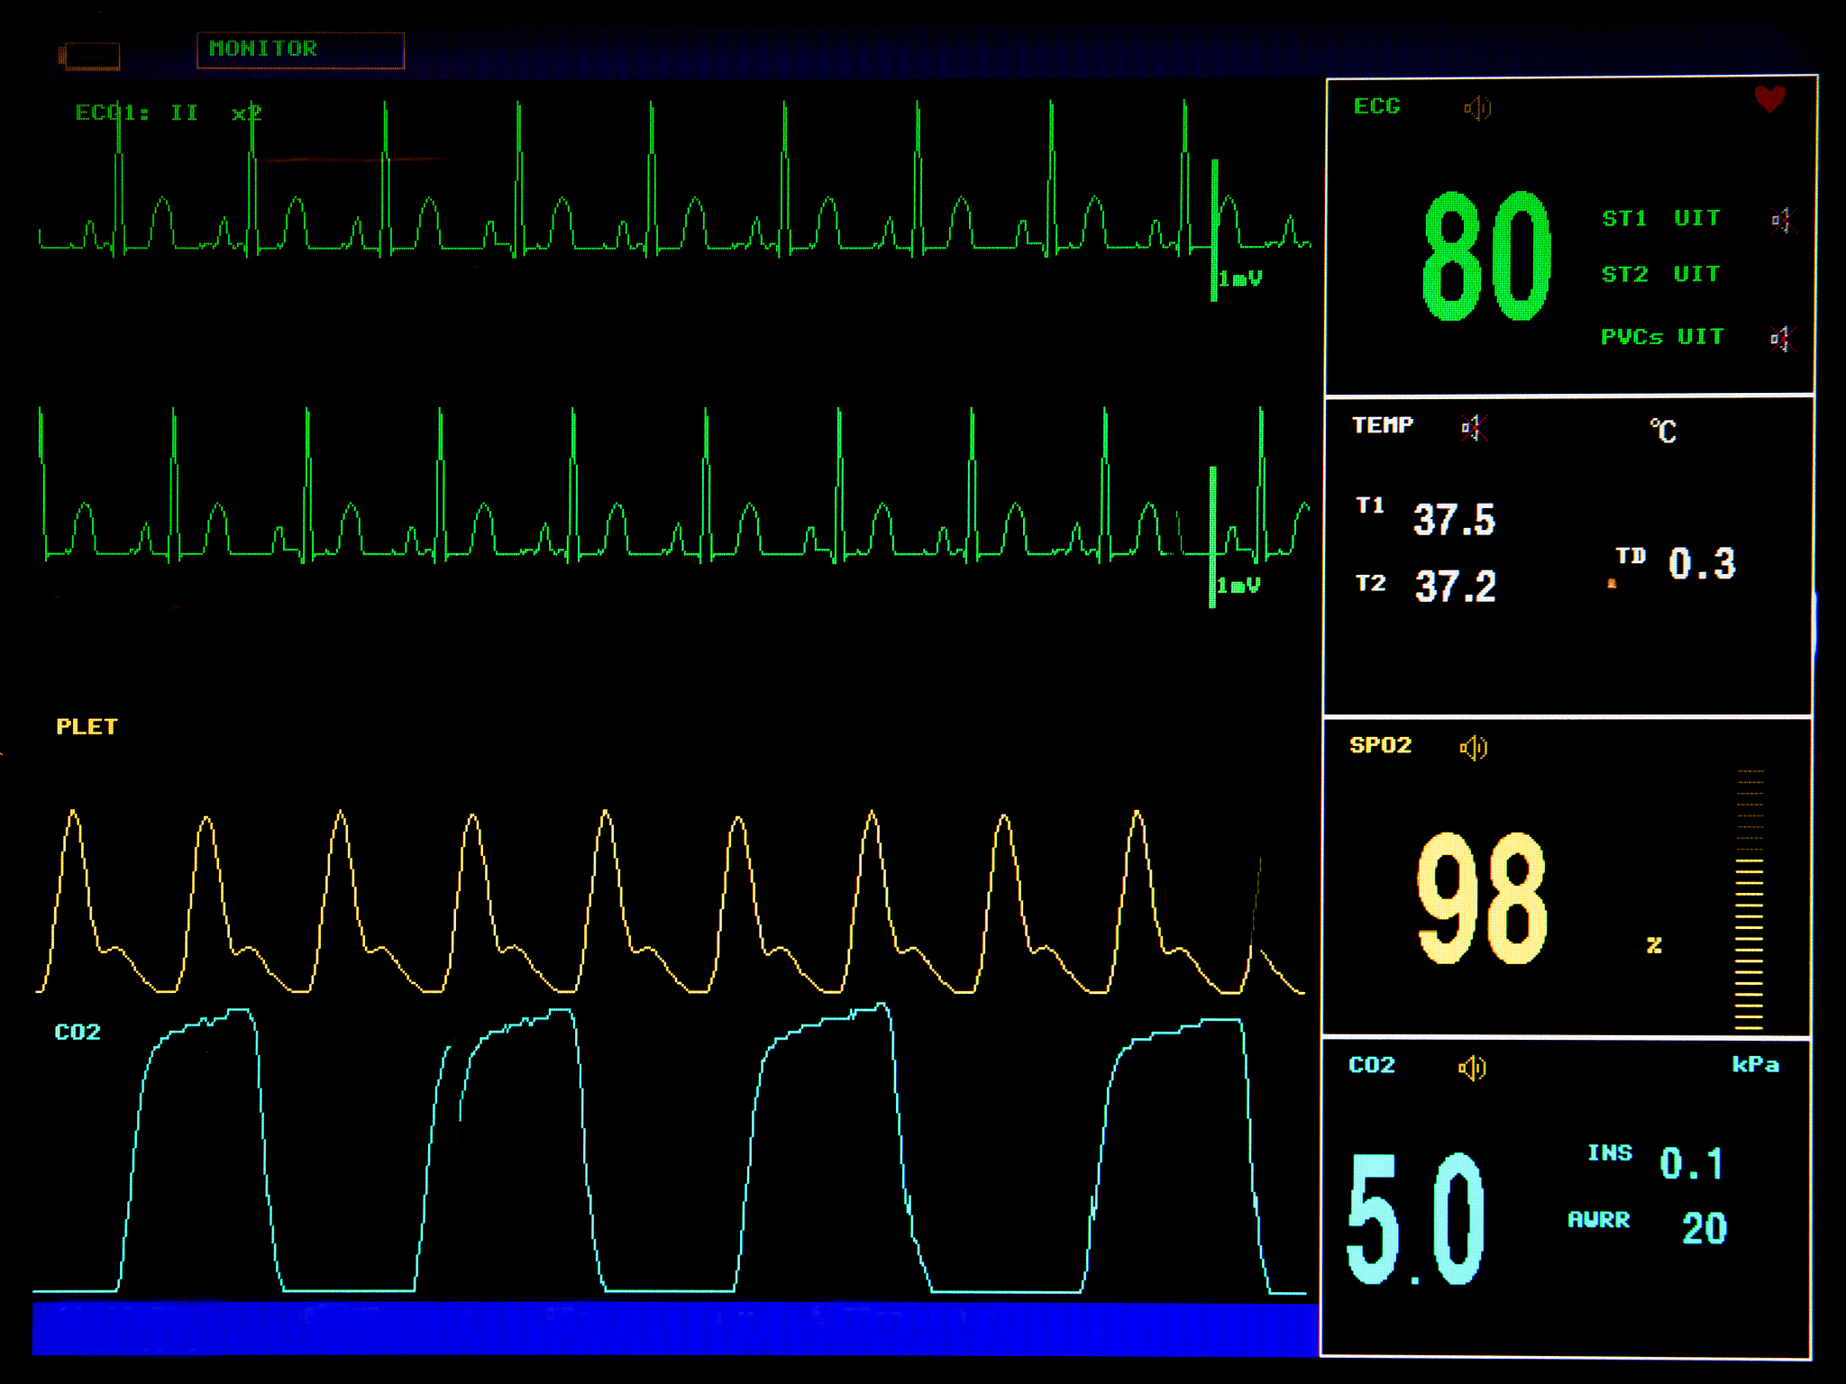The image size is (1846, 1384).
Task: Open the kPa unit selector
Action: [1755, 1065]
